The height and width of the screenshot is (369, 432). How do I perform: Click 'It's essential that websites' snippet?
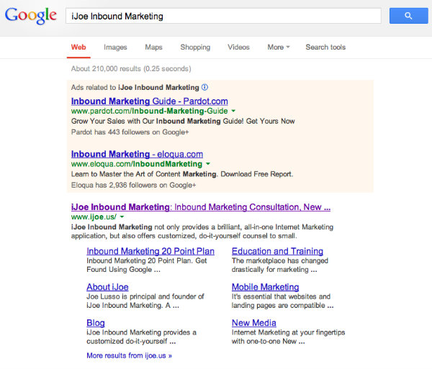coord(283,301)
